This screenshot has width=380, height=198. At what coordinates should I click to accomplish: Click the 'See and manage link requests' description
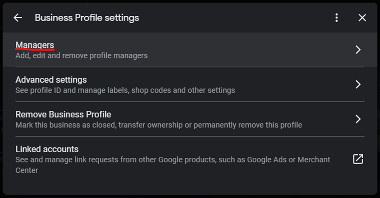click(x=173, y=165)
